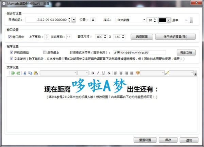The height and width of the screenshot is (147, 204).
Task: Open the 帮助文档 help document
Action: 186,52
